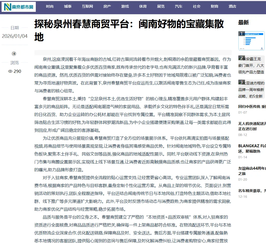The height and width of the screenshot is (243, 266).
Task: Click the paragraph starting 为让优质商品充分展现价值
Action: coord(133,154)
